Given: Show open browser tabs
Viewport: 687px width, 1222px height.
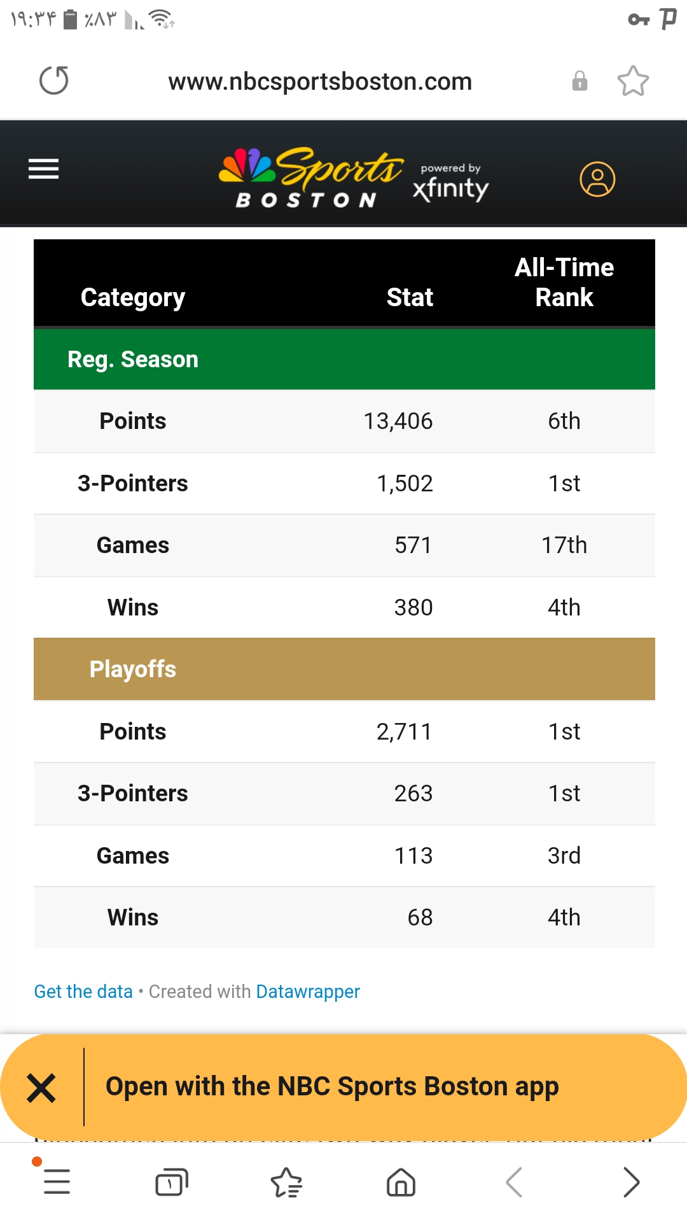Looking at the screenshot, I should pos(172,1183).
